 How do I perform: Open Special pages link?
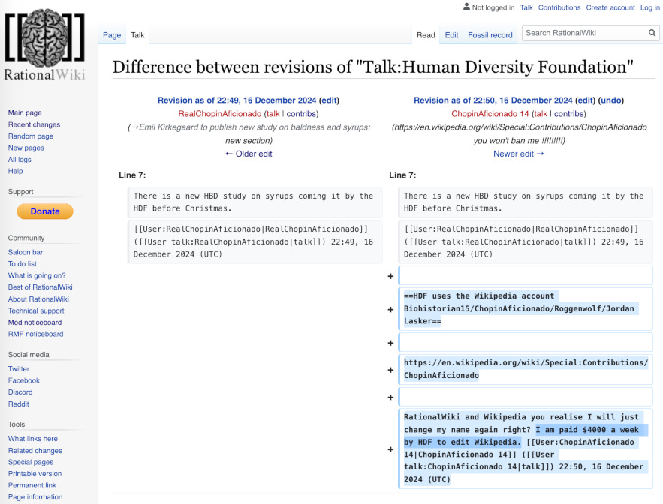click(x=31, y=462)
